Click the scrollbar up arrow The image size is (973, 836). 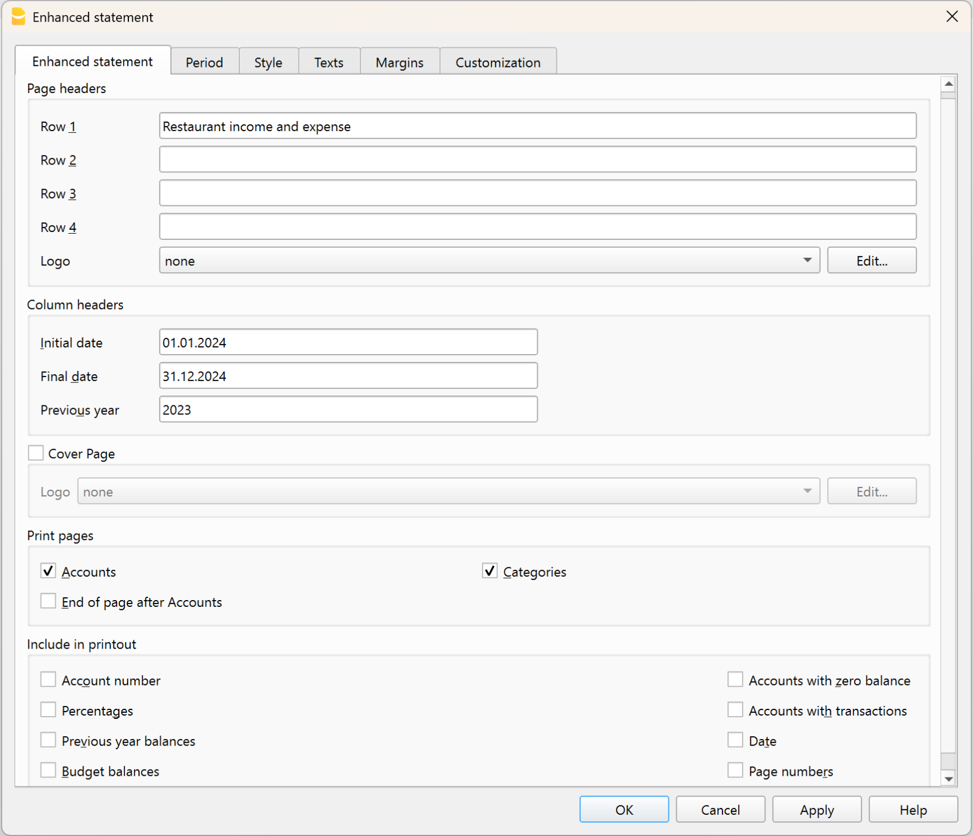click(x=948, y=84)
